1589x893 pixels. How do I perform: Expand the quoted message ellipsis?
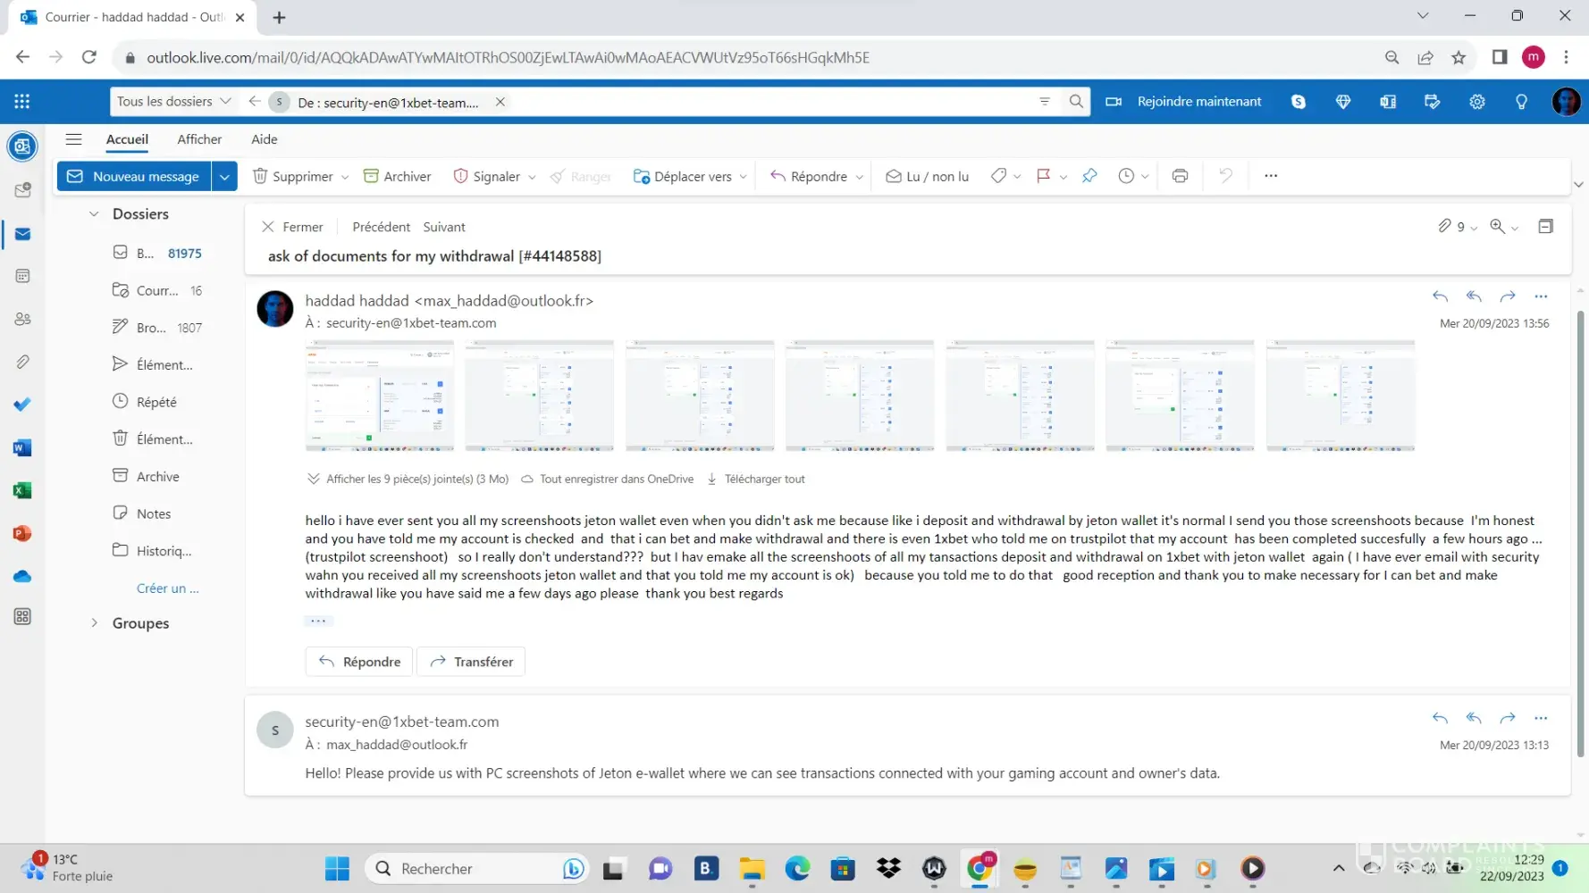tap(318, 621)
